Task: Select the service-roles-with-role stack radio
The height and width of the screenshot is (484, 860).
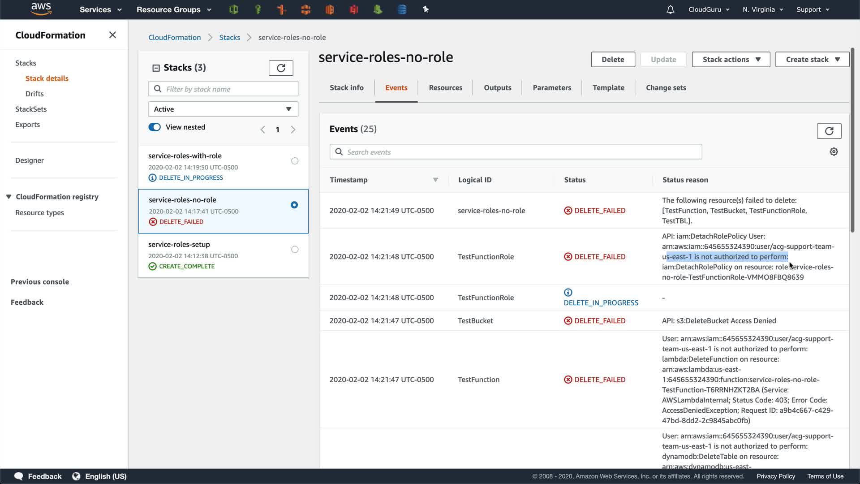Action: pyautogui.click(x=294, y=161)
